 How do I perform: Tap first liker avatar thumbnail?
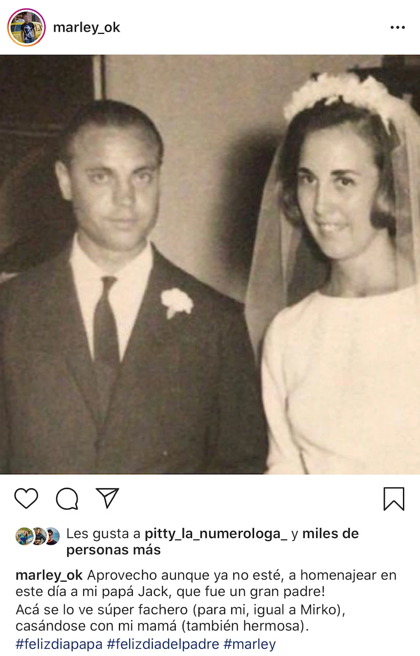(24, 536)
